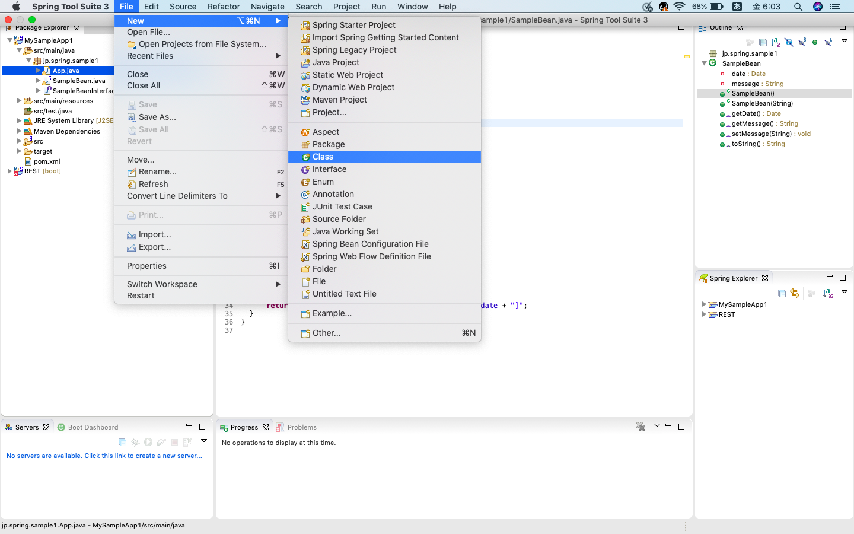Click Import... in File menu

(201, 234)
